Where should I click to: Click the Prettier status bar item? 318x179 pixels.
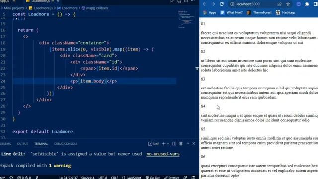pyautogui.click(x=171, y=178)
